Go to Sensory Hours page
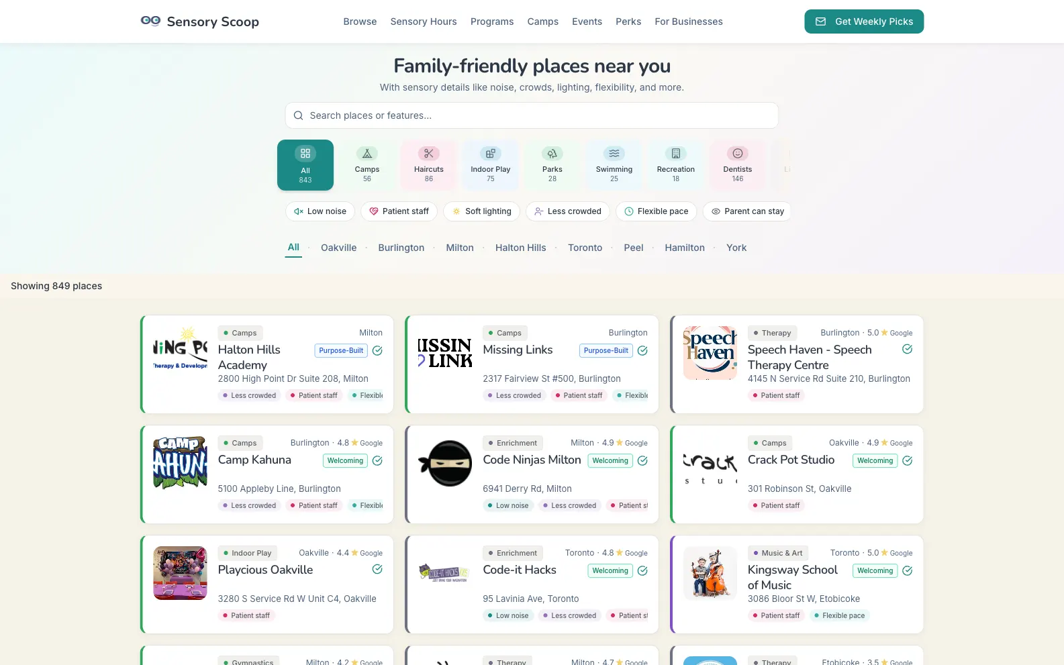Viewport: 1064px width, 665px height. coord(424,21)
